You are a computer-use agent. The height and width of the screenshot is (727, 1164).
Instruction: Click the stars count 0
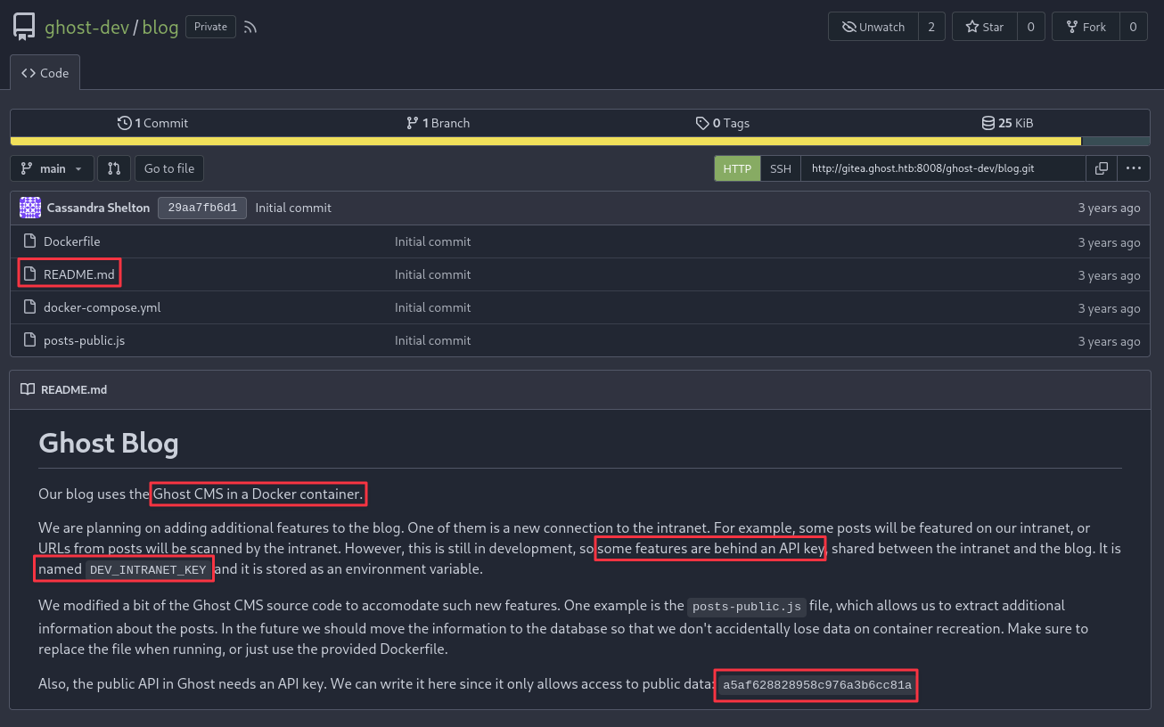(1031, 27)
